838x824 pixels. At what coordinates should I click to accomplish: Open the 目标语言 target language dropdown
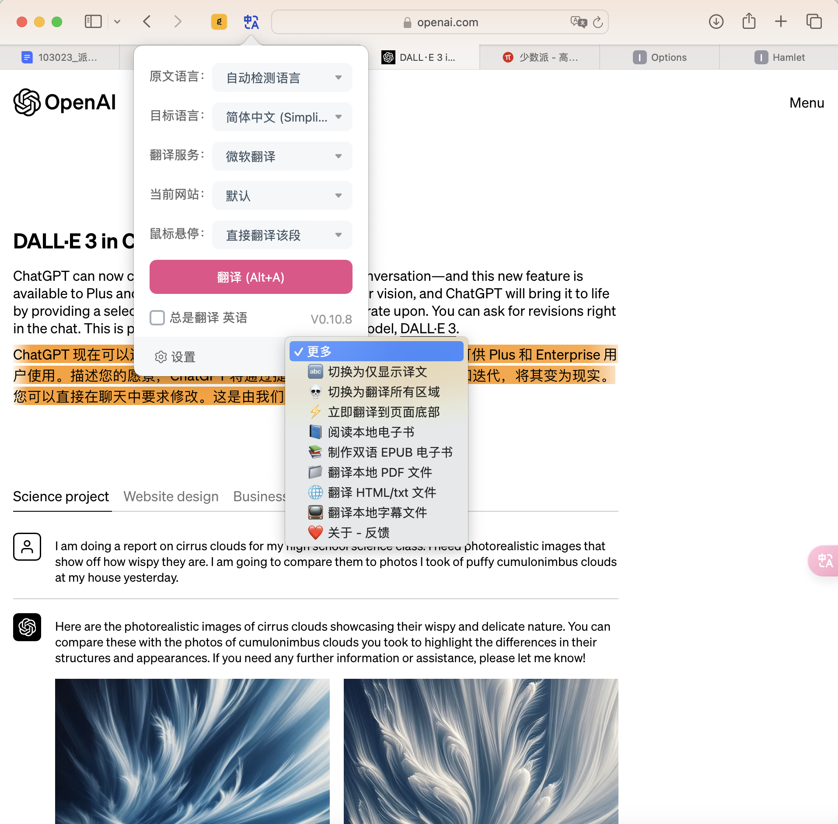point(282,117)
